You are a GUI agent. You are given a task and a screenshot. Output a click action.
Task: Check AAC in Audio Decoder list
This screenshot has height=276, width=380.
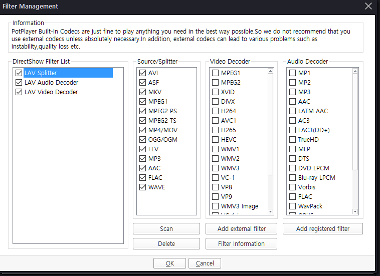[x=292, y=102]
